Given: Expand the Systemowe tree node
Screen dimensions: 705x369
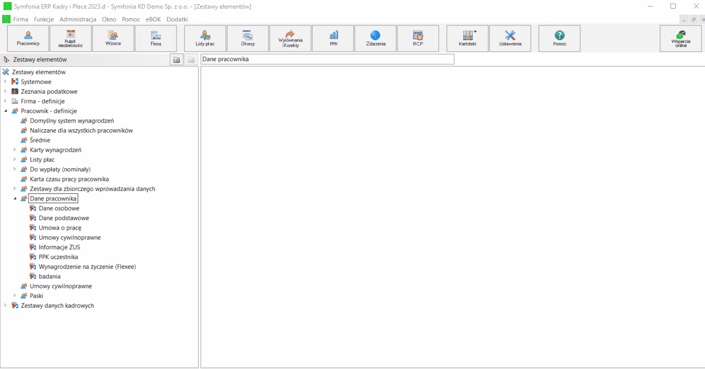Looking at the screenshot, I should point(6,82).
